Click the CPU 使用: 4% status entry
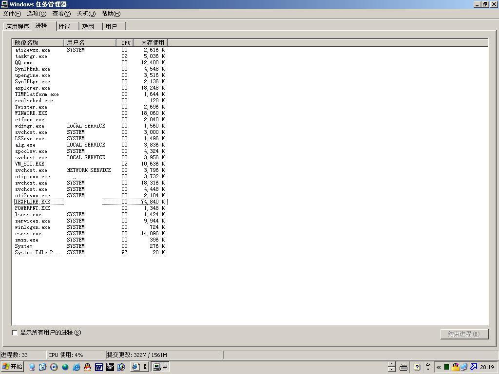The height and width of the screenshot is (374, 499). coord(76,355)
